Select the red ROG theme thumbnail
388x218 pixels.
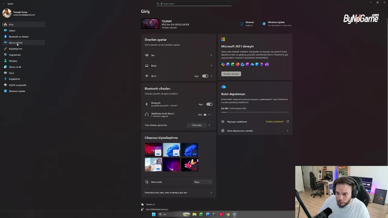[x=153, y=150]
